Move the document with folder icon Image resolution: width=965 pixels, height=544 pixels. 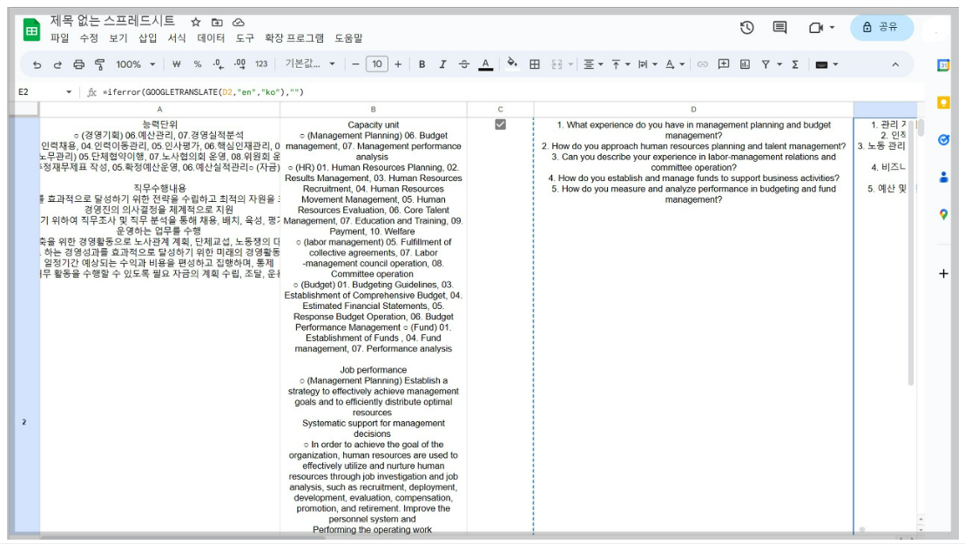pyautogui.click(x=217, y=22)
